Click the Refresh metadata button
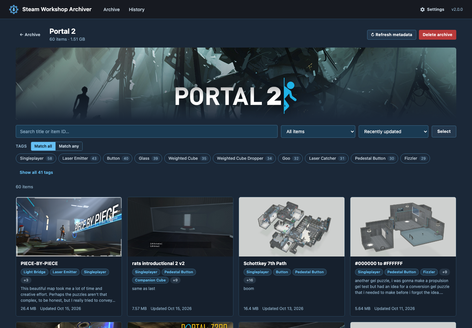 pos(392,35)
